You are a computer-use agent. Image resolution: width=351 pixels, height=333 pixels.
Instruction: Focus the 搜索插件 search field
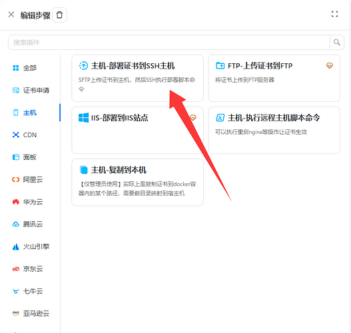[x=169, y=43]
